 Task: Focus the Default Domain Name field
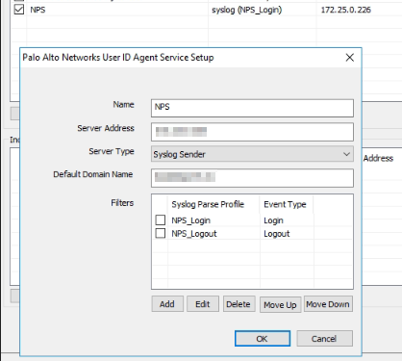(x=252, y=178)
